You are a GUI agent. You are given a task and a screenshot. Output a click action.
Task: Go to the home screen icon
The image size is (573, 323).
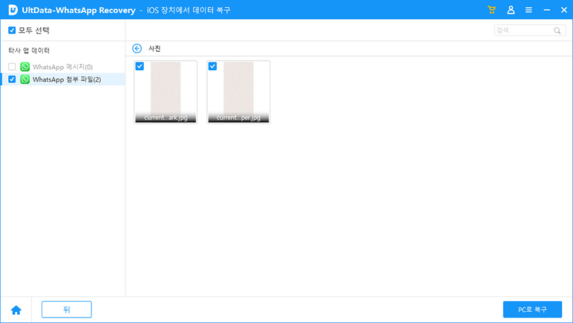[x=16, y=310]
